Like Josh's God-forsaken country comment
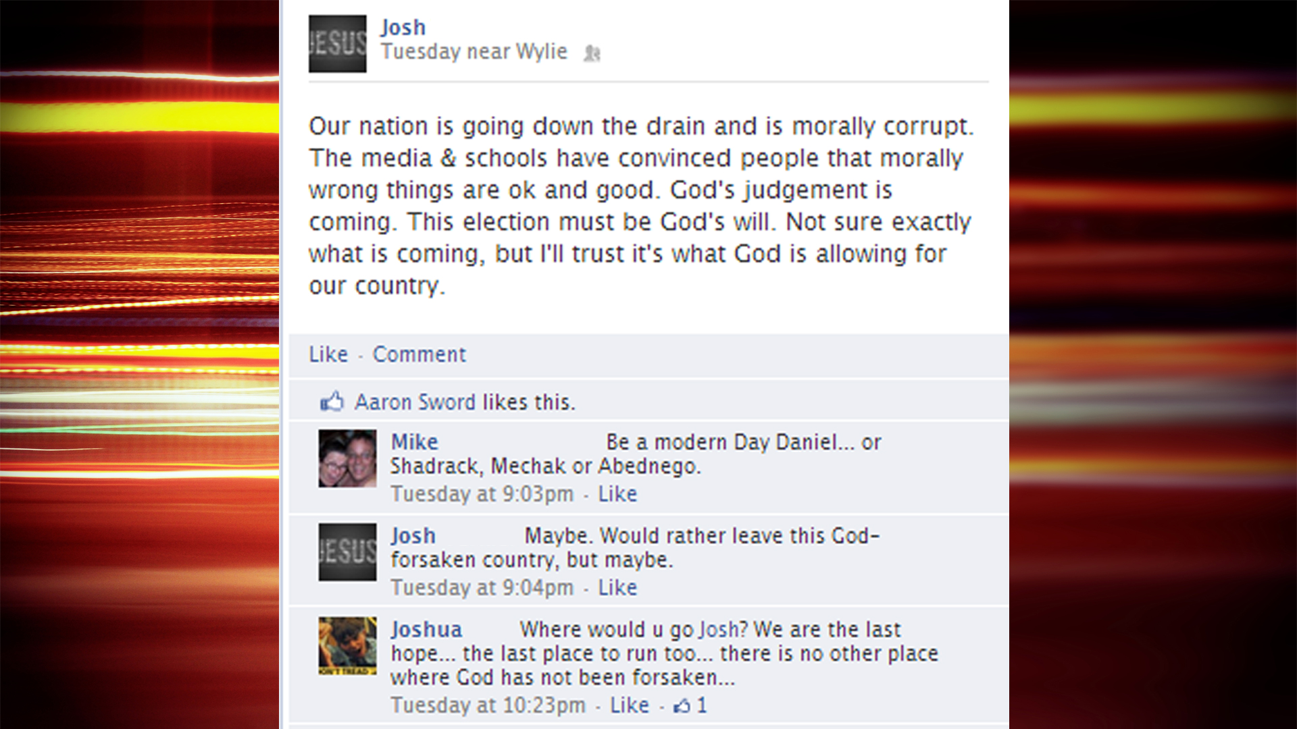The height and width of the screenshot is (729, 1297). click(617, 588)
